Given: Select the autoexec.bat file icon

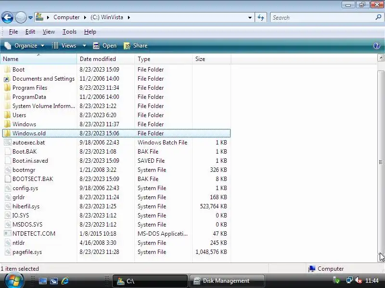Looking at the screenshot, I should tap(8, 143).
